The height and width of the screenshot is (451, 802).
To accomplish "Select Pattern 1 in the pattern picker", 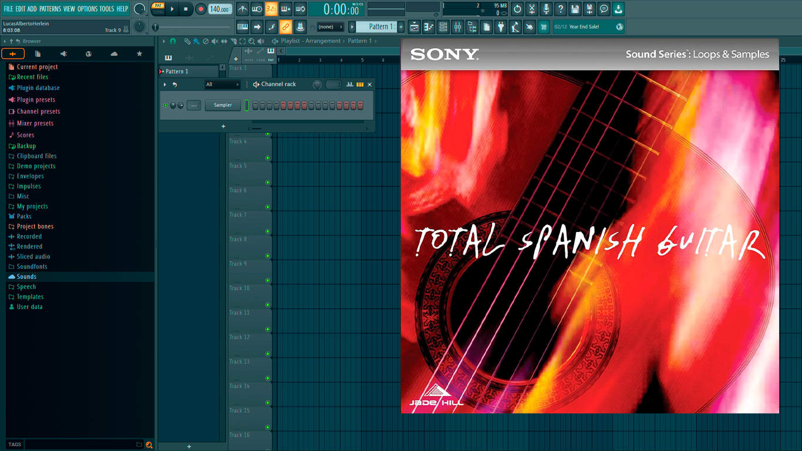I will pos(189,71).
